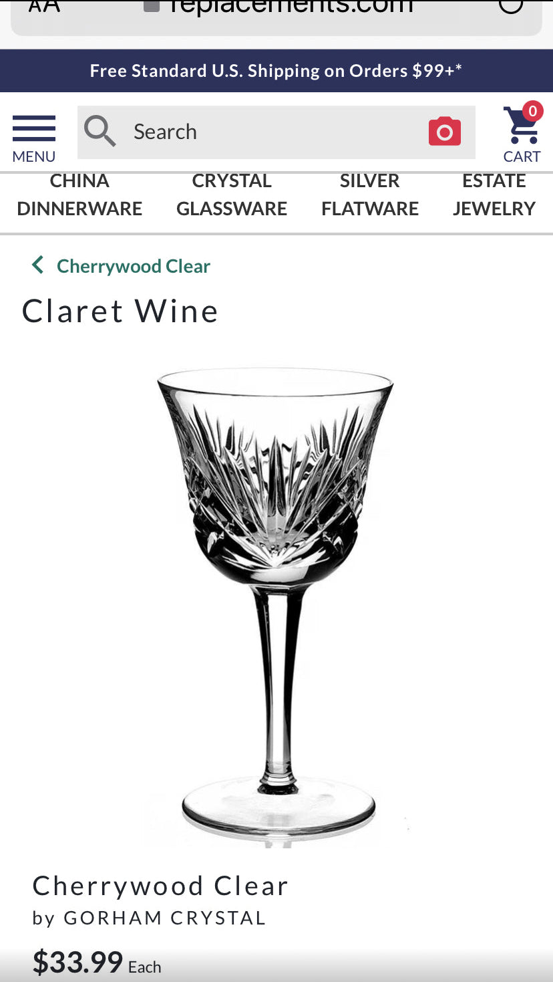Select the Crystal Glassware category
The width and height of the screenshot is (553, 982).
click(232, 195)
